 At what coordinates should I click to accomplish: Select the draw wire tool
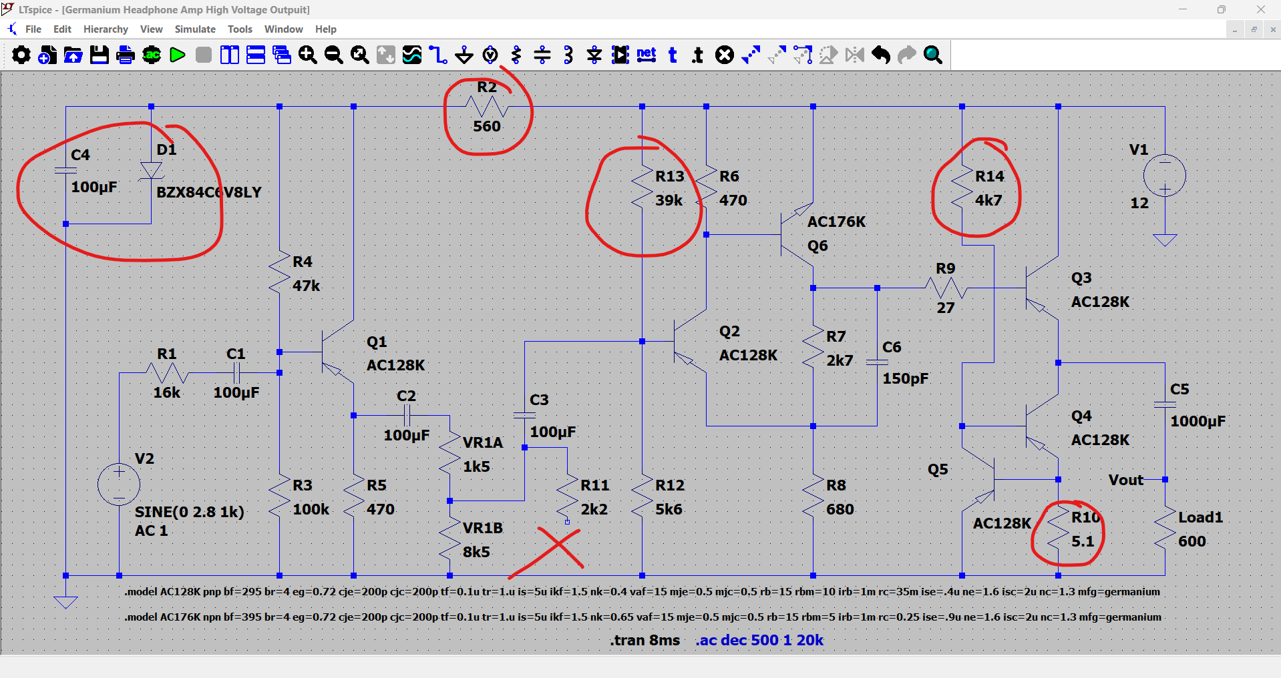pyautogui.click(x=438, y=55)
